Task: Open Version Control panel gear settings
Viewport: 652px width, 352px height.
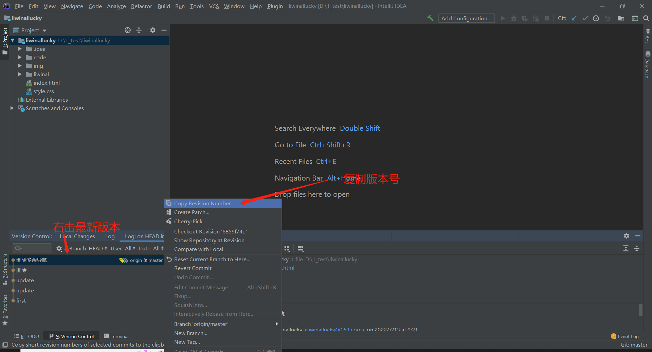Action: pyautogui.click(x=627, y=236)
